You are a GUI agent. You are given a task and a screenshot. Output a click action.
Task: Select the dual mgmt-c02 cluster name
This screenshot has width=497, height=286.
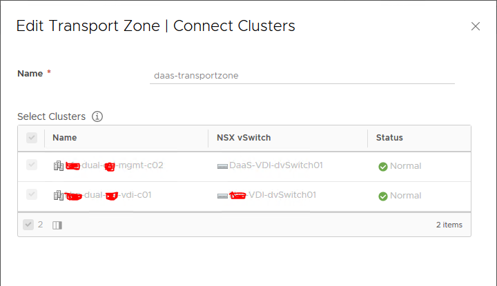pos(115,165)
